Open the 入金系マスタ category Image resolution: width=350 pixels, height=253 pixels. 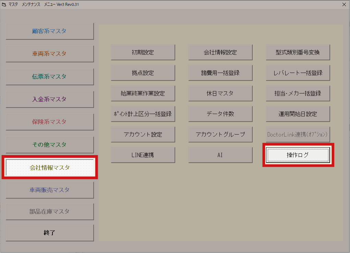point(50,99)
